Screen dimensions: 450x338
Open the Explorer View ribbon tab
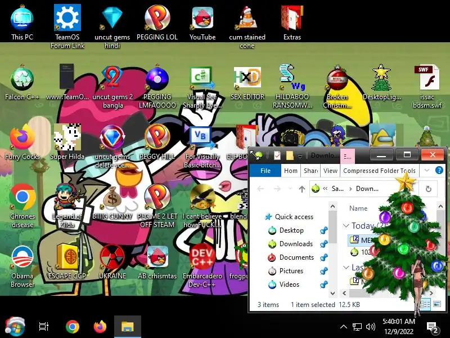pyautogui.click(x=330, y=171)
